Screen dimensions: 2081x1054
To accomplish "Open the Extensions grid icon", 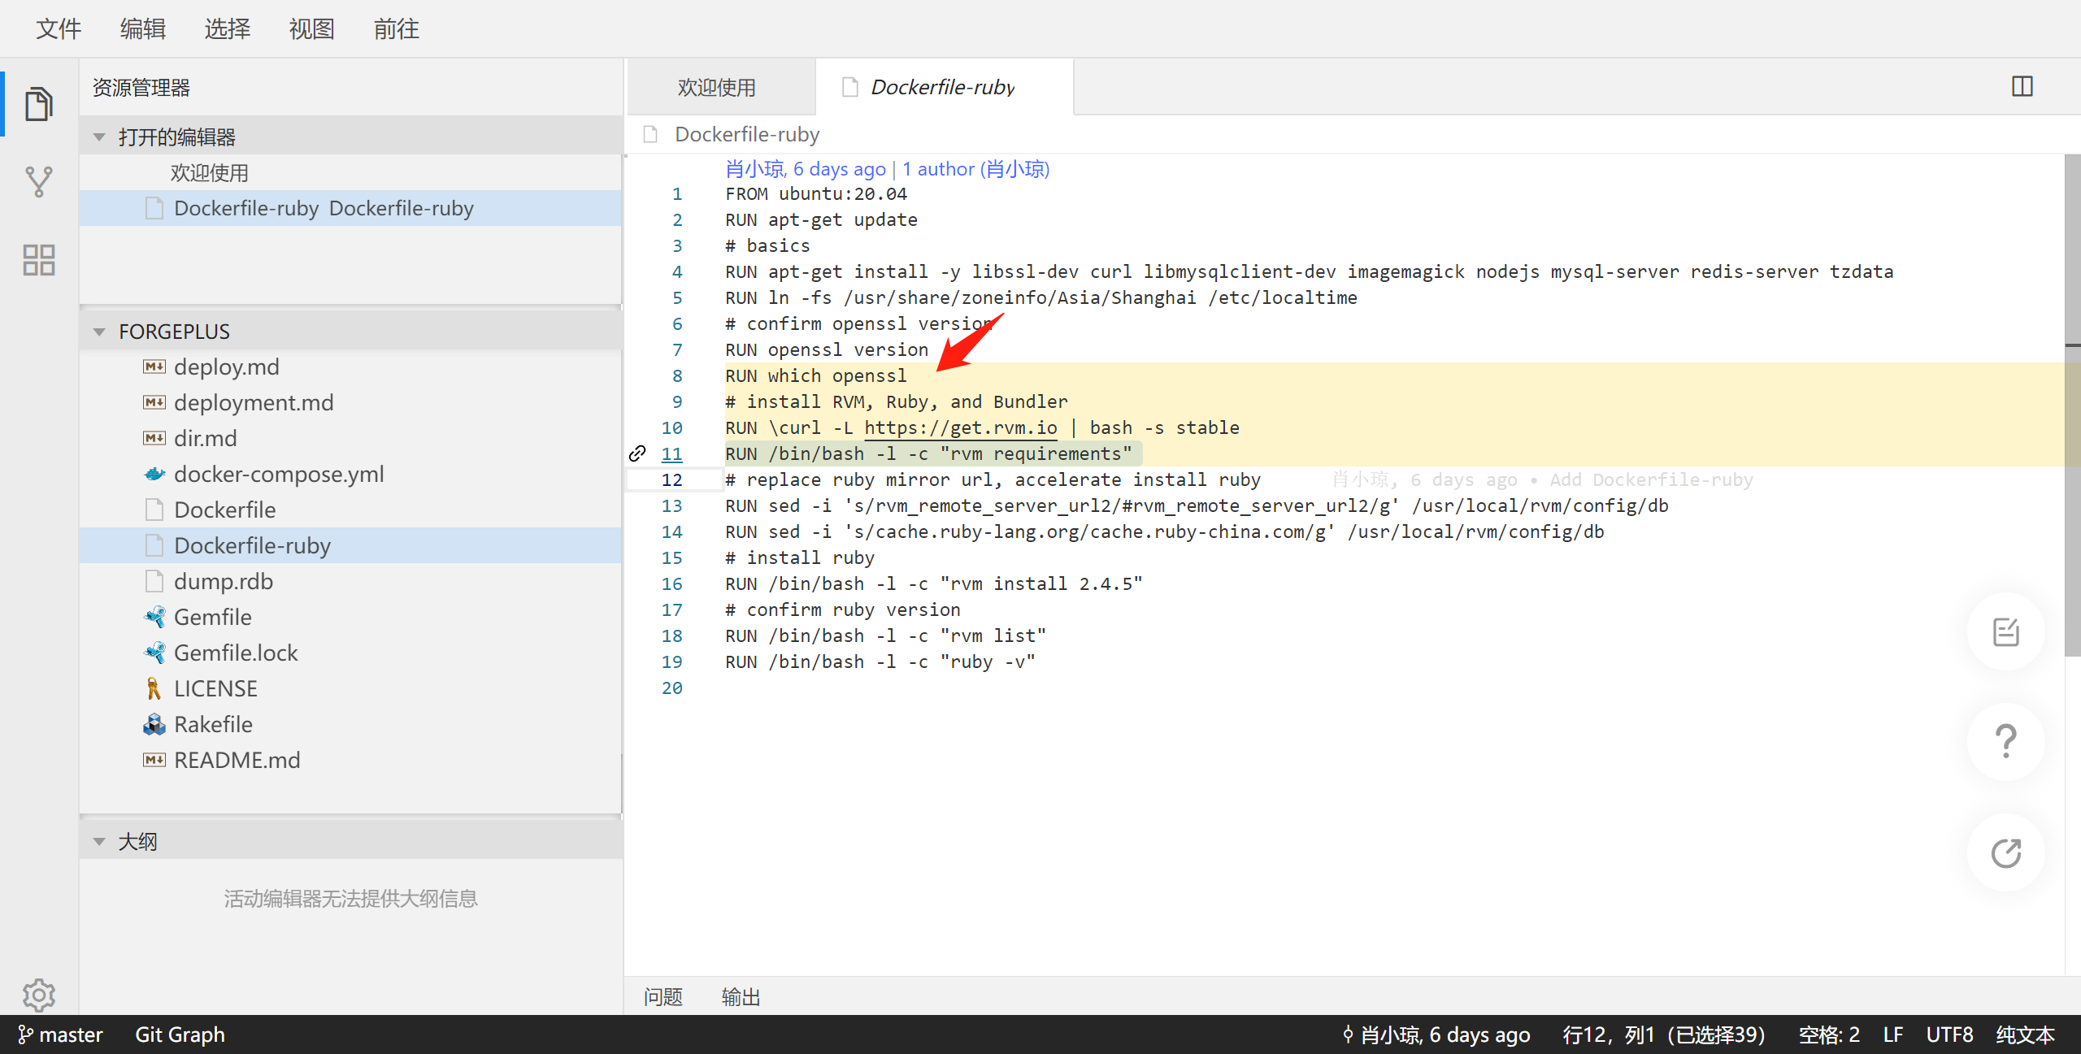I will [38, 260].
